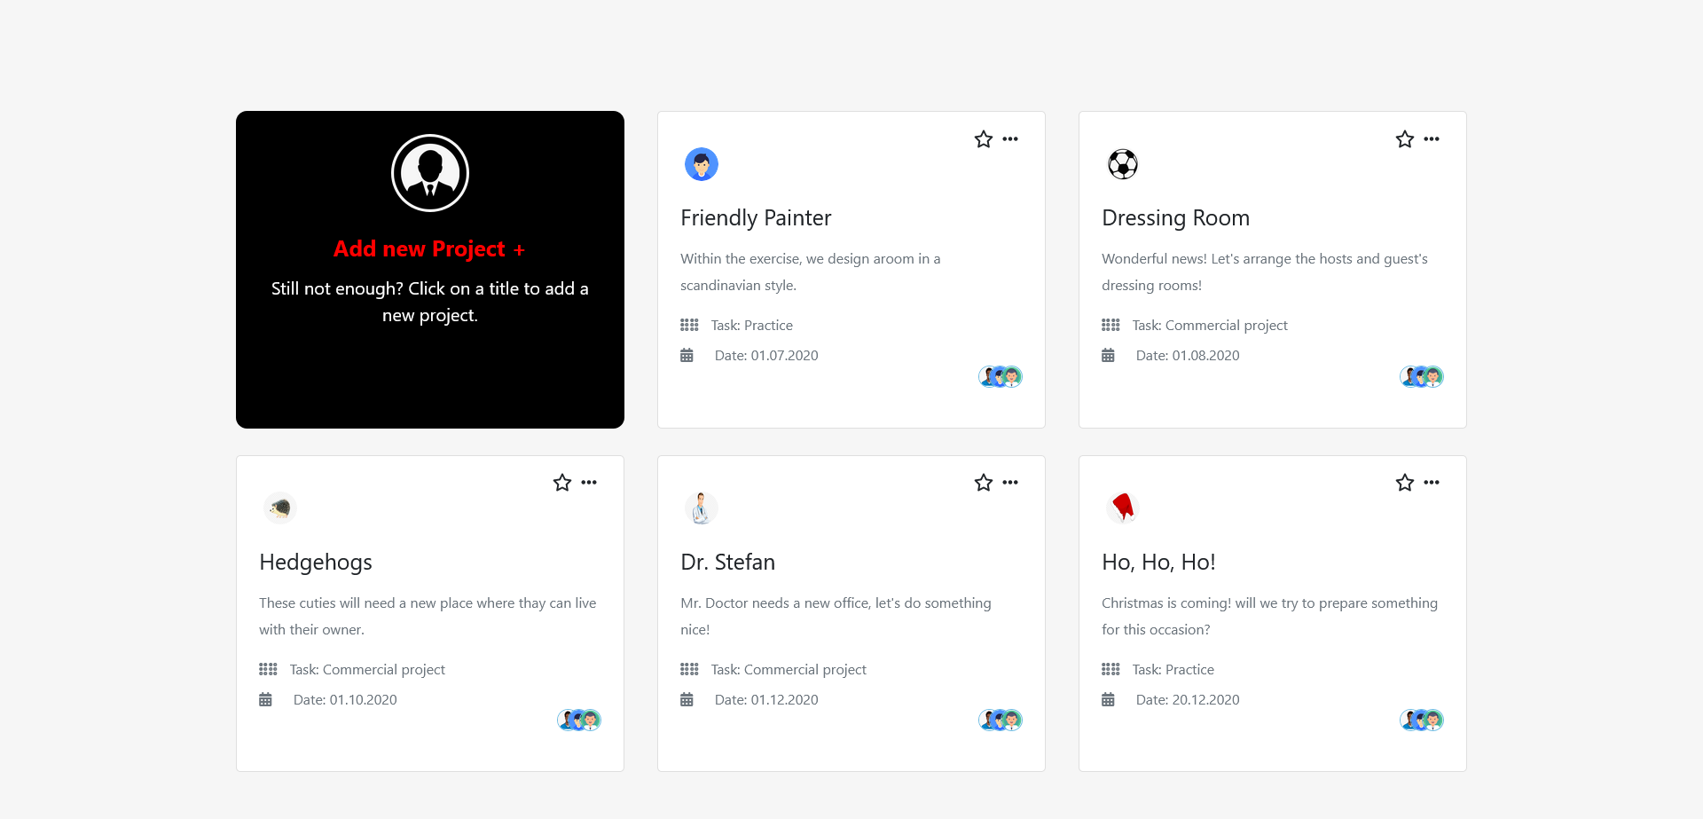Mark the Dr. Stefan project as favorite
Viewport: 1703px width, 819px height.
click(983, 482)
